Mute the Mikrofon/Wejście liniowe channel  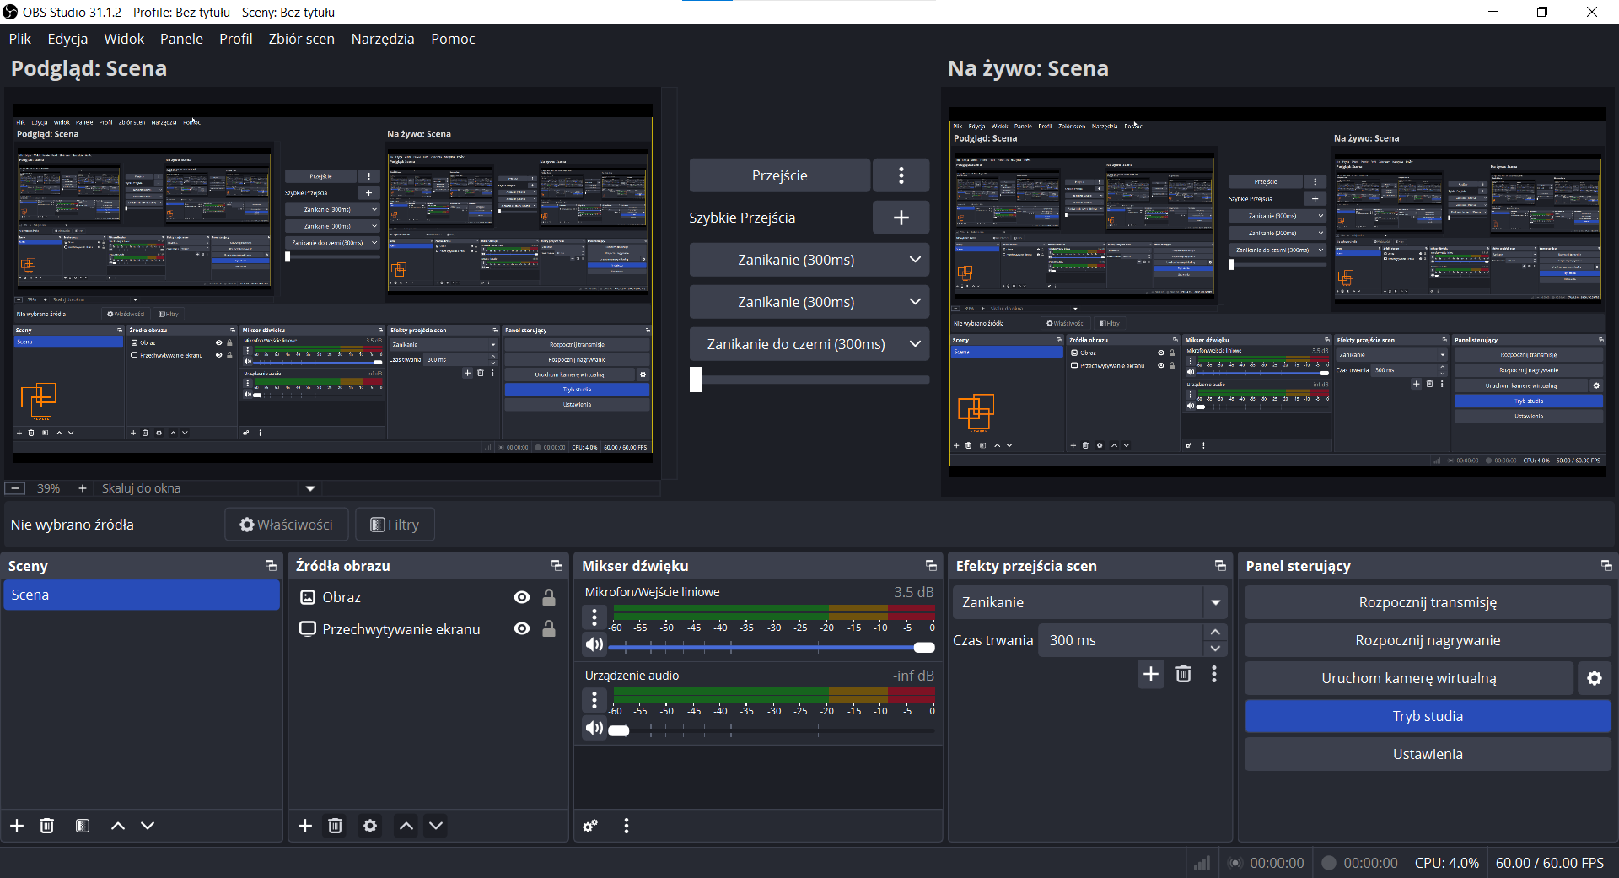pos(594,645)
